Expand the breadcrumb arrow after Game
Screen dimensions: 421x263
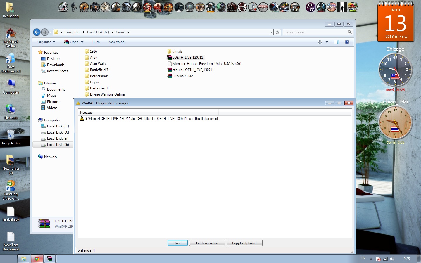pyautogui.click(x=128, y=32)
